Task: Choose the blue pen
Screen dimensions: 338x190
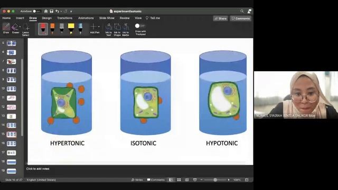Action: pyautogui.click(x=80, y=29)
